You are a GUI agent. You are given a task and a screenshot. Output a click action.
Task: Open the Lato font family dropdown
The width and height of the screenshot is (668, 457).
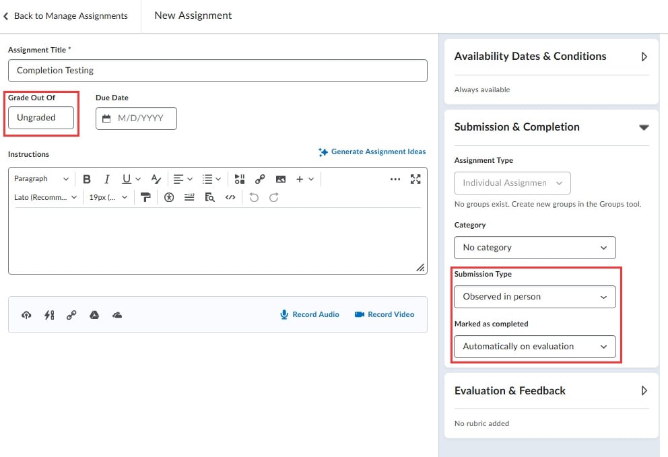point(45,197)
